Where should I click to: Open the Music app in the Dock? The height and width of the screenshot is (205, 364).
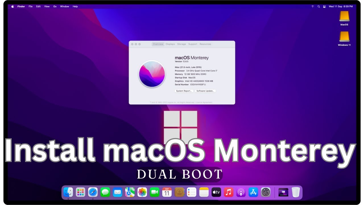tap(229, 192)
